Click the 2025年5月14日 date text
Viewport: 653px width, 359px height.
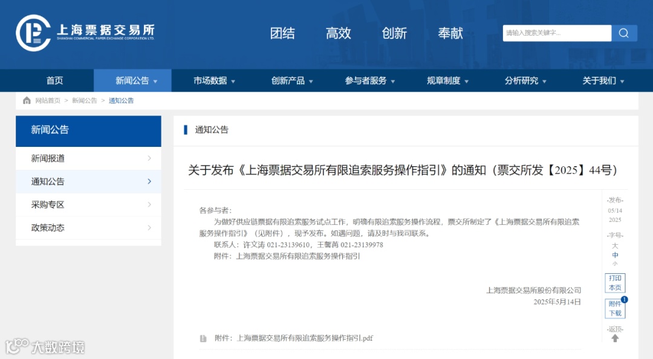tap(557, 302)
